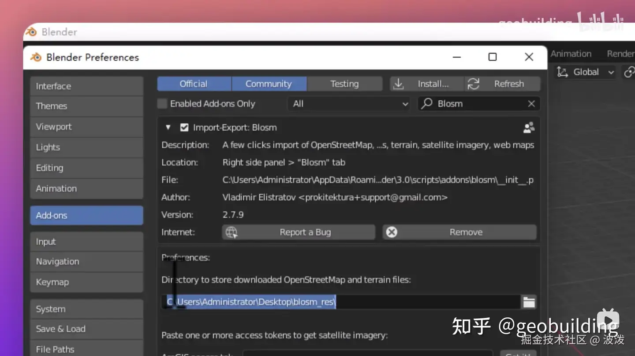This screenshot has height=356, width=635.
Task: Go to Navigation preferences
Action: (86, 261)
